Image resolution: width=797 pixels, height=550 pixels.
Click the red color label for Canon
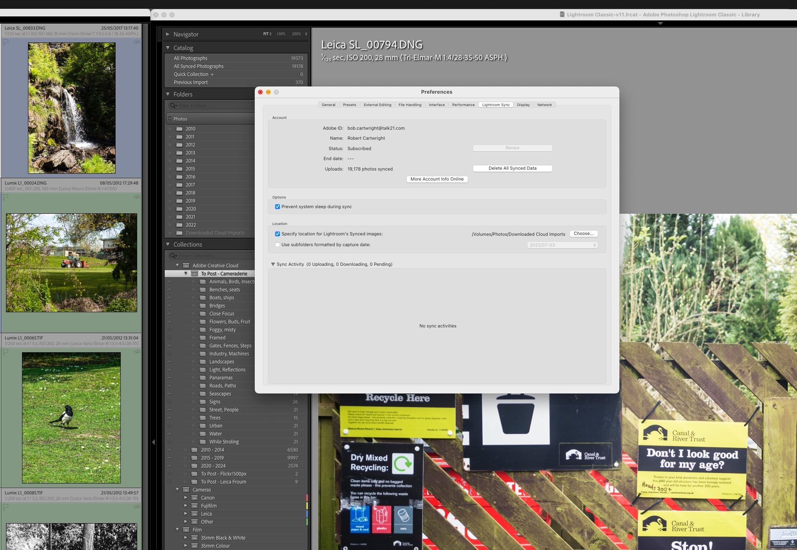(307, 498)
